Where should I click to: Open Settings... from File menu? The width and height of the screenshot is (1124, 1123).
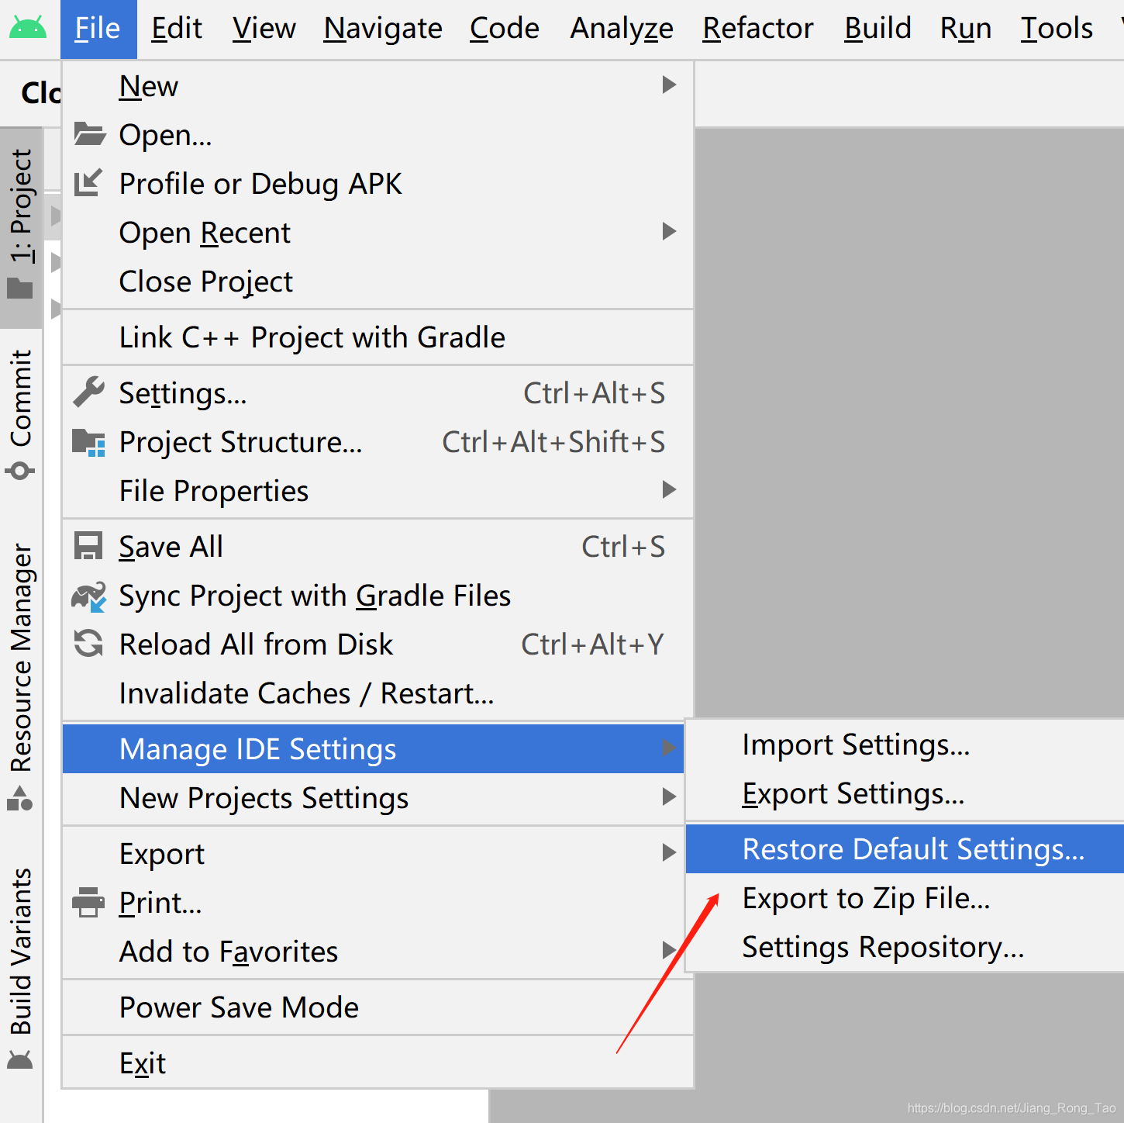pos(378,392)
